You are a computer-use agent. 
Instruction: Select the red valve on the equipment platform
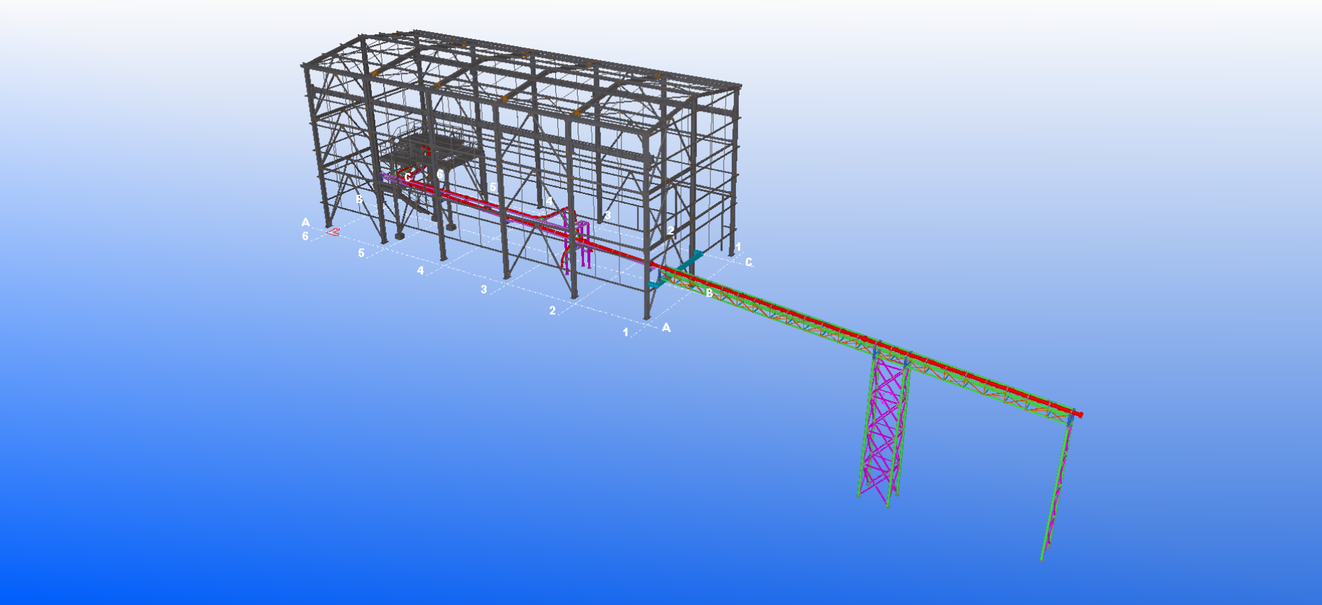tap(426, 149)
